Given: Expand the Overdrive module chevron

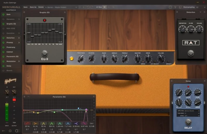Looking at the screenshot, I should pyautogui.click(x=19, y=33).
